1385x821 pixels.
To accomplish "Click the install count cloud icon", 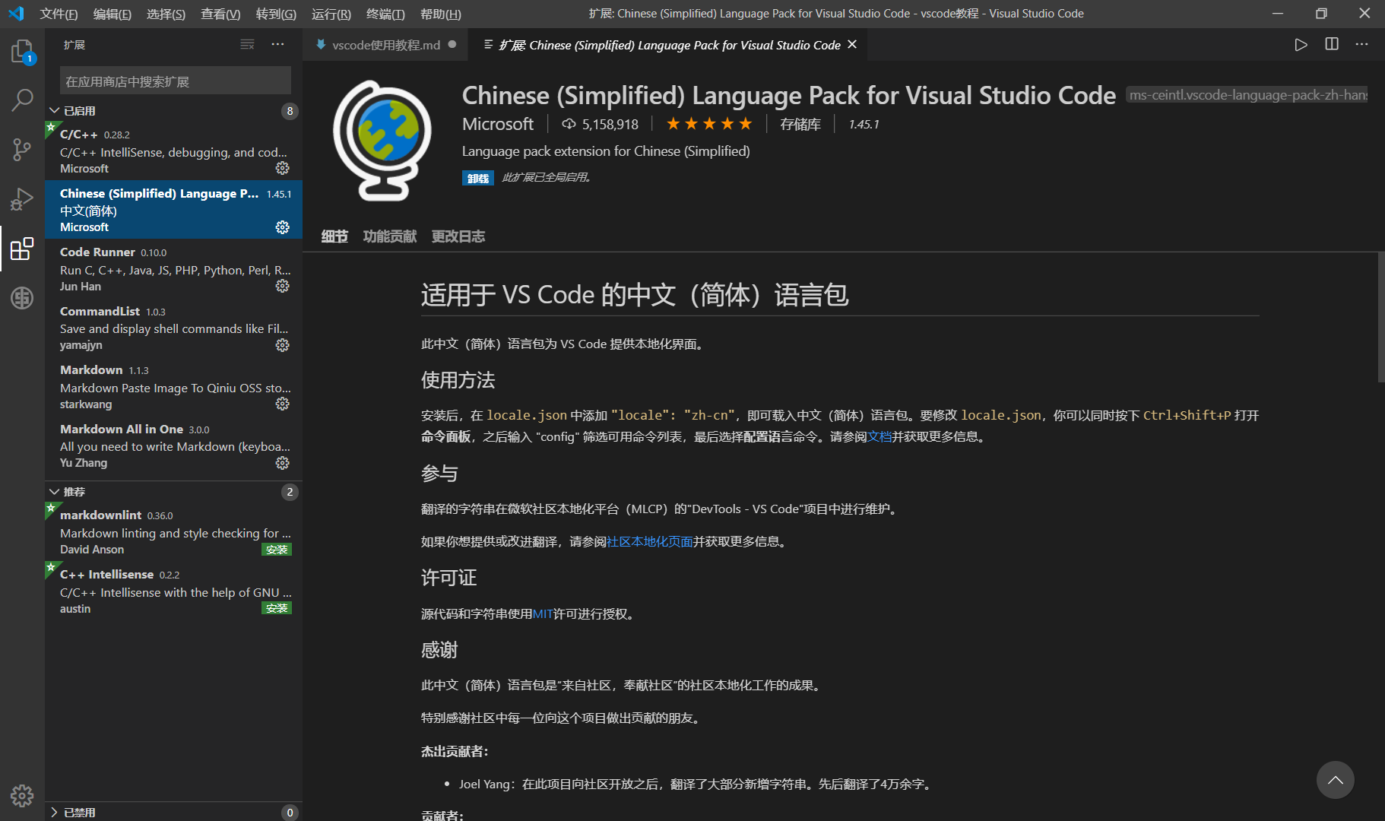I will [569, 124].
